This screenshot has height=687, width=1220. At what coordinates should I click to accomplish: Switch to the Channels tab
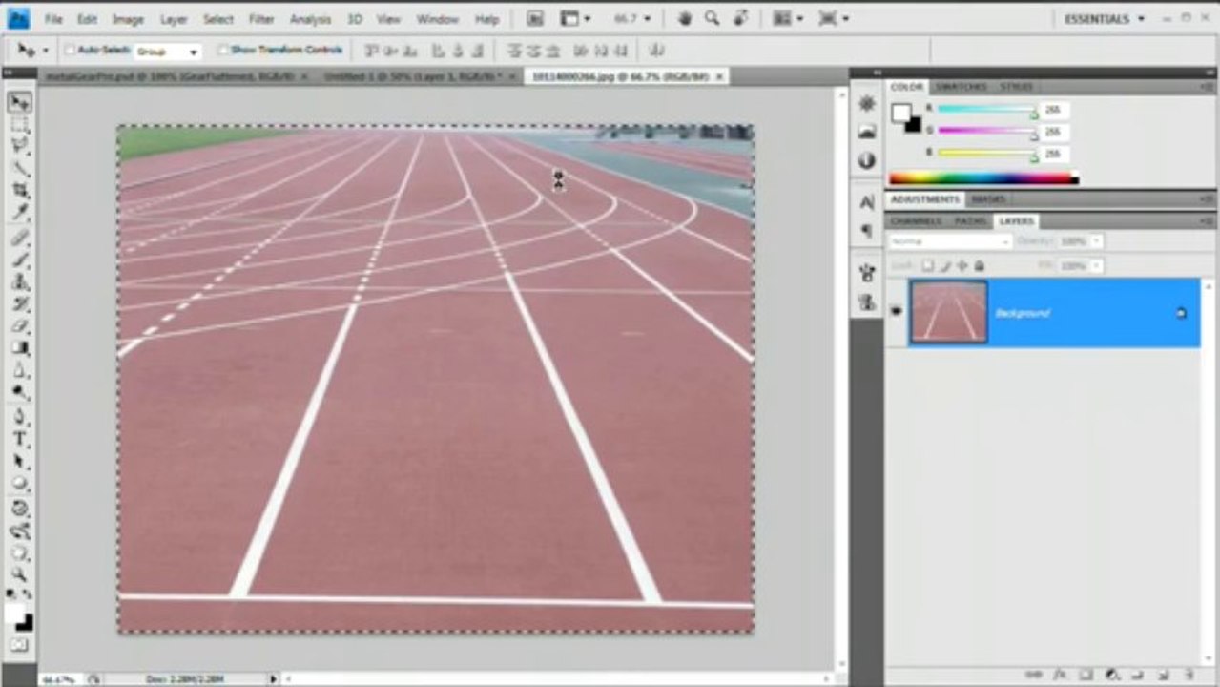coord(917,221)
